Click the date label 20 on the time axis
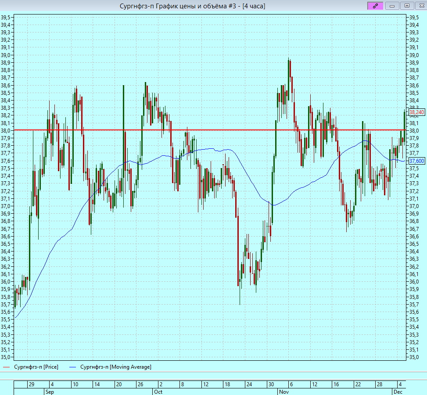Screen dimensions: 427x395 (x=119, y=384)
